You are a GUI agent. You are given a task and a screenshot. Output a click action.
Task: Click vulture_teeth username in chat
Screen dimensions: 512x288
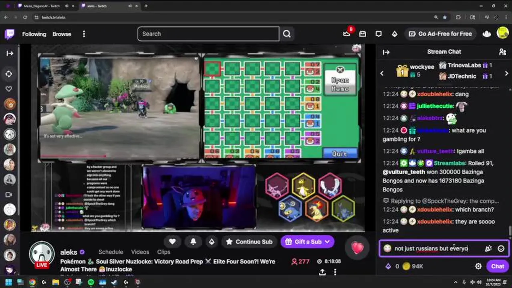435,151
